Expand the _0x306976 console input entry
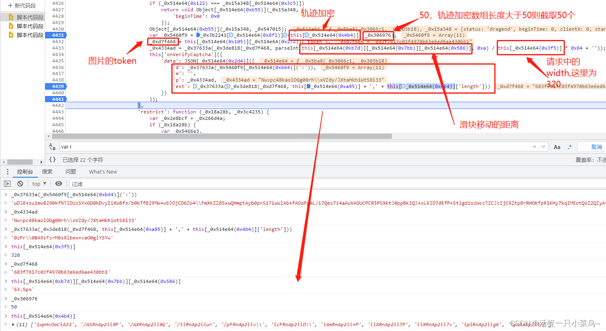The height and width of the screenshot is (331, 606). pos(6,299)
